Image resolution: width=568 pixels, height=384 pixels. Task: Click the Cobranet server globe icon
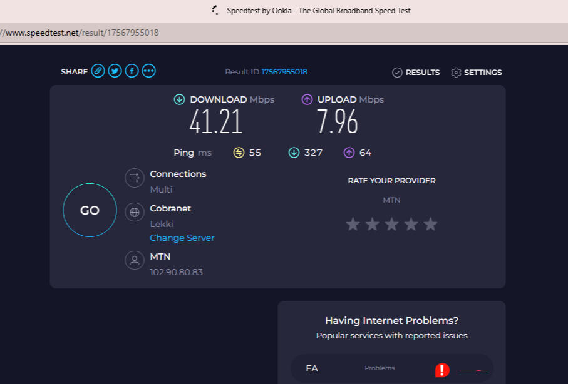[x=134, y=212]
